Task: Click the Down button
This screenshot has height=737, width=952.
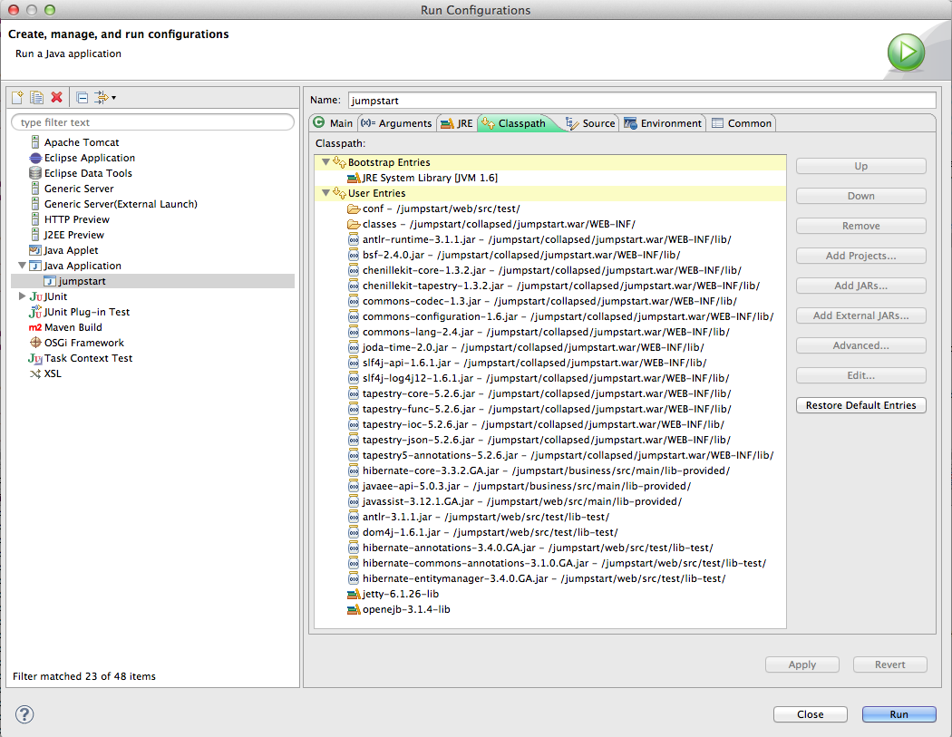Action: pos(861,196)
